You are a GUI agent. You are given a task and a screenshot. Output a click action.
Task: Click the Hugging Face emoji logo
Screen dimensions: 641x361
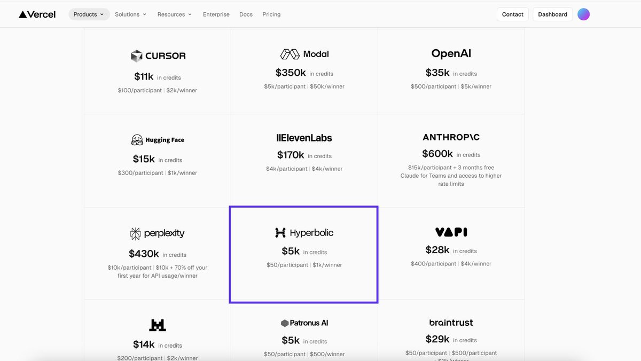pos(137,140)
